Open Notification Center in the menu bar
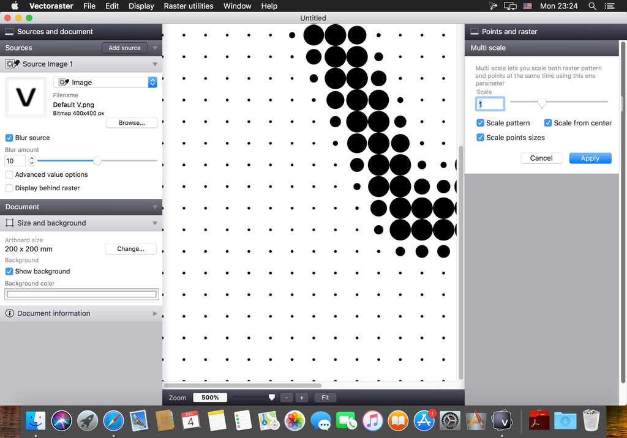Image resolution: width=627 pixels, height=438 pixels. pyautogui.click(x=609, y=6)
